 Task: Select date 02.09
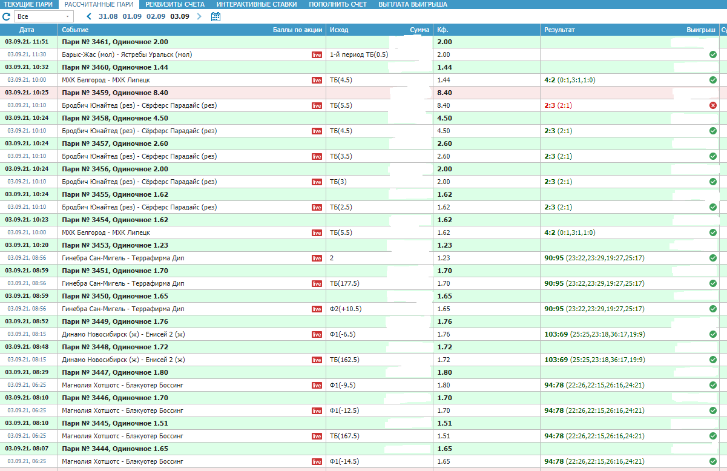156,16
